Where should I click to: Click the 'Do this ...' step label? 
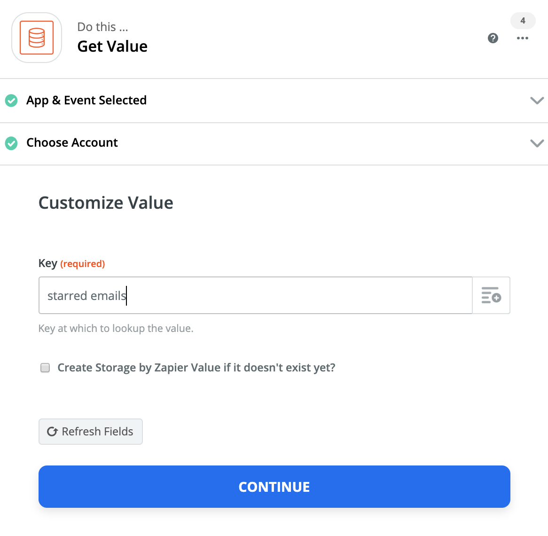102,27
